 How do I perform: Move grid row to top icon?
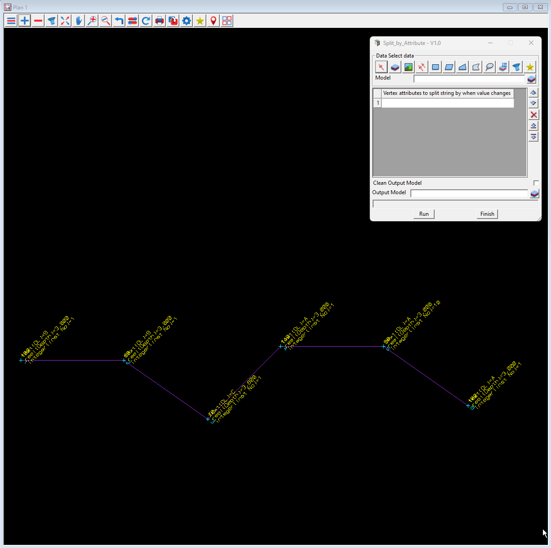click(x=533, y=126)
